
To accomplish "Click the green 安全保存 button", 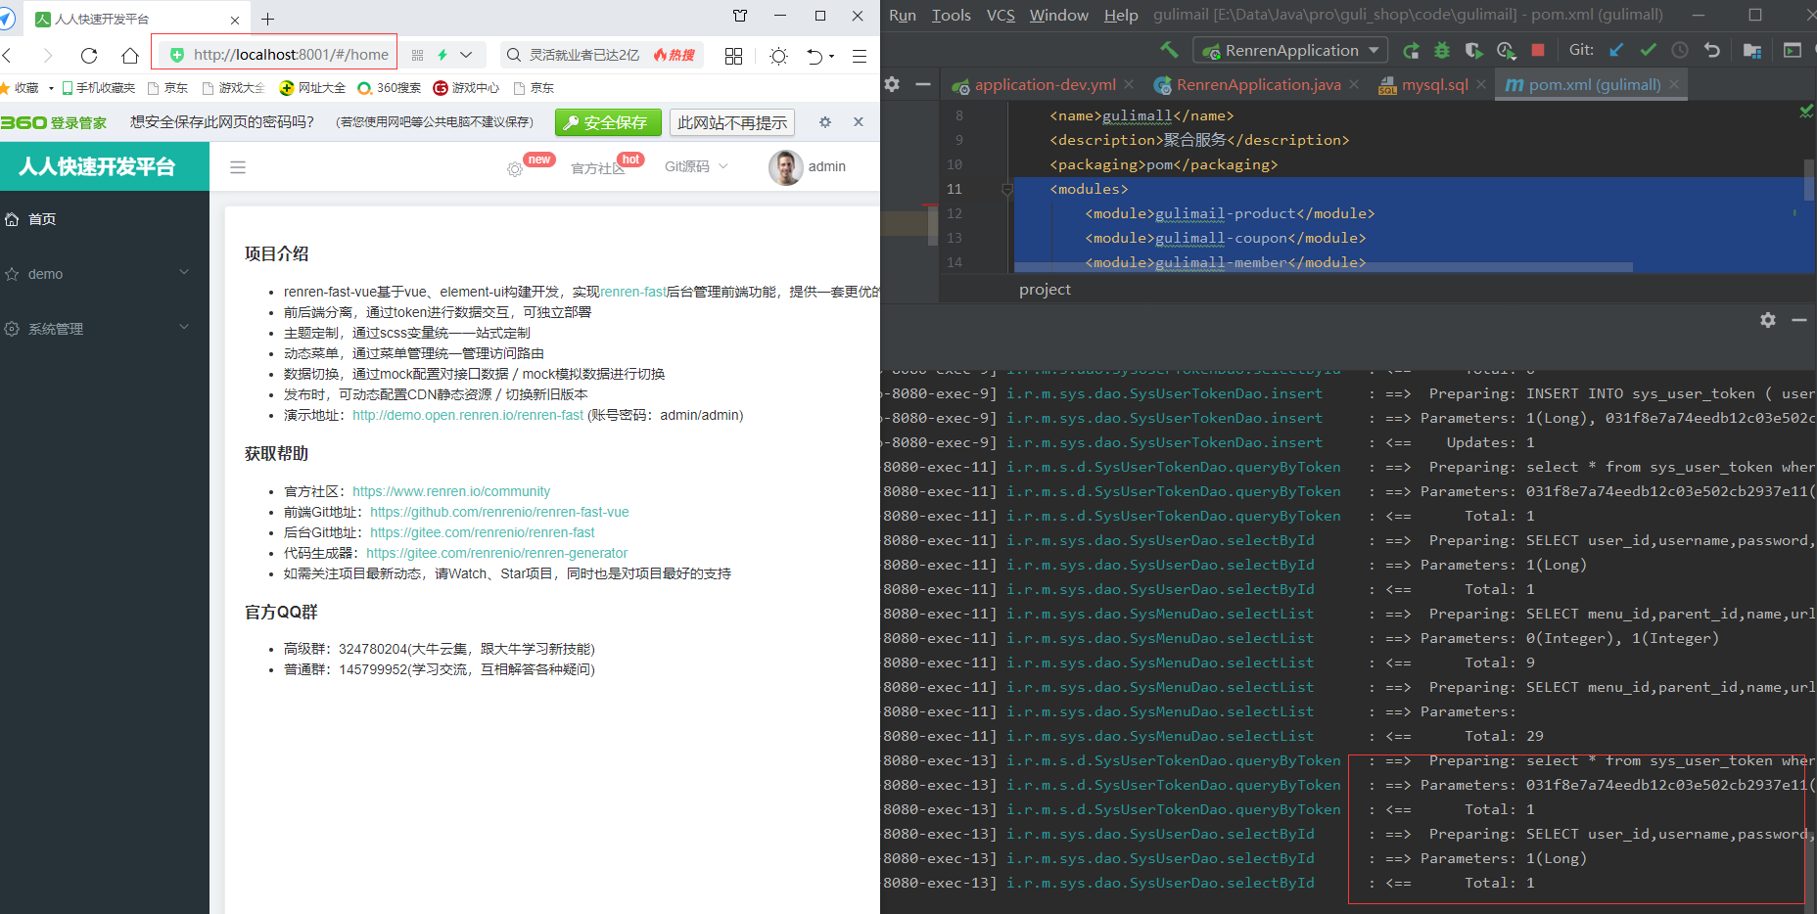I will (608, 122).
